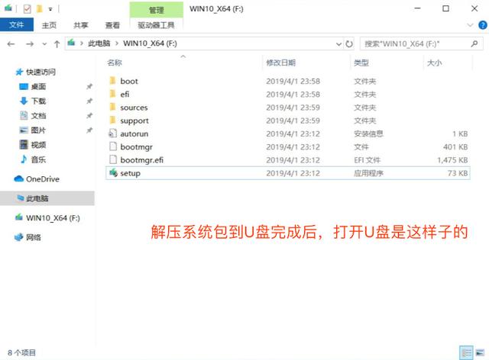The width and height of the screenshot is (489, 360).
Task: Click the Back navigation arrow
Action: pyautogui.click(x=11, y=44)
